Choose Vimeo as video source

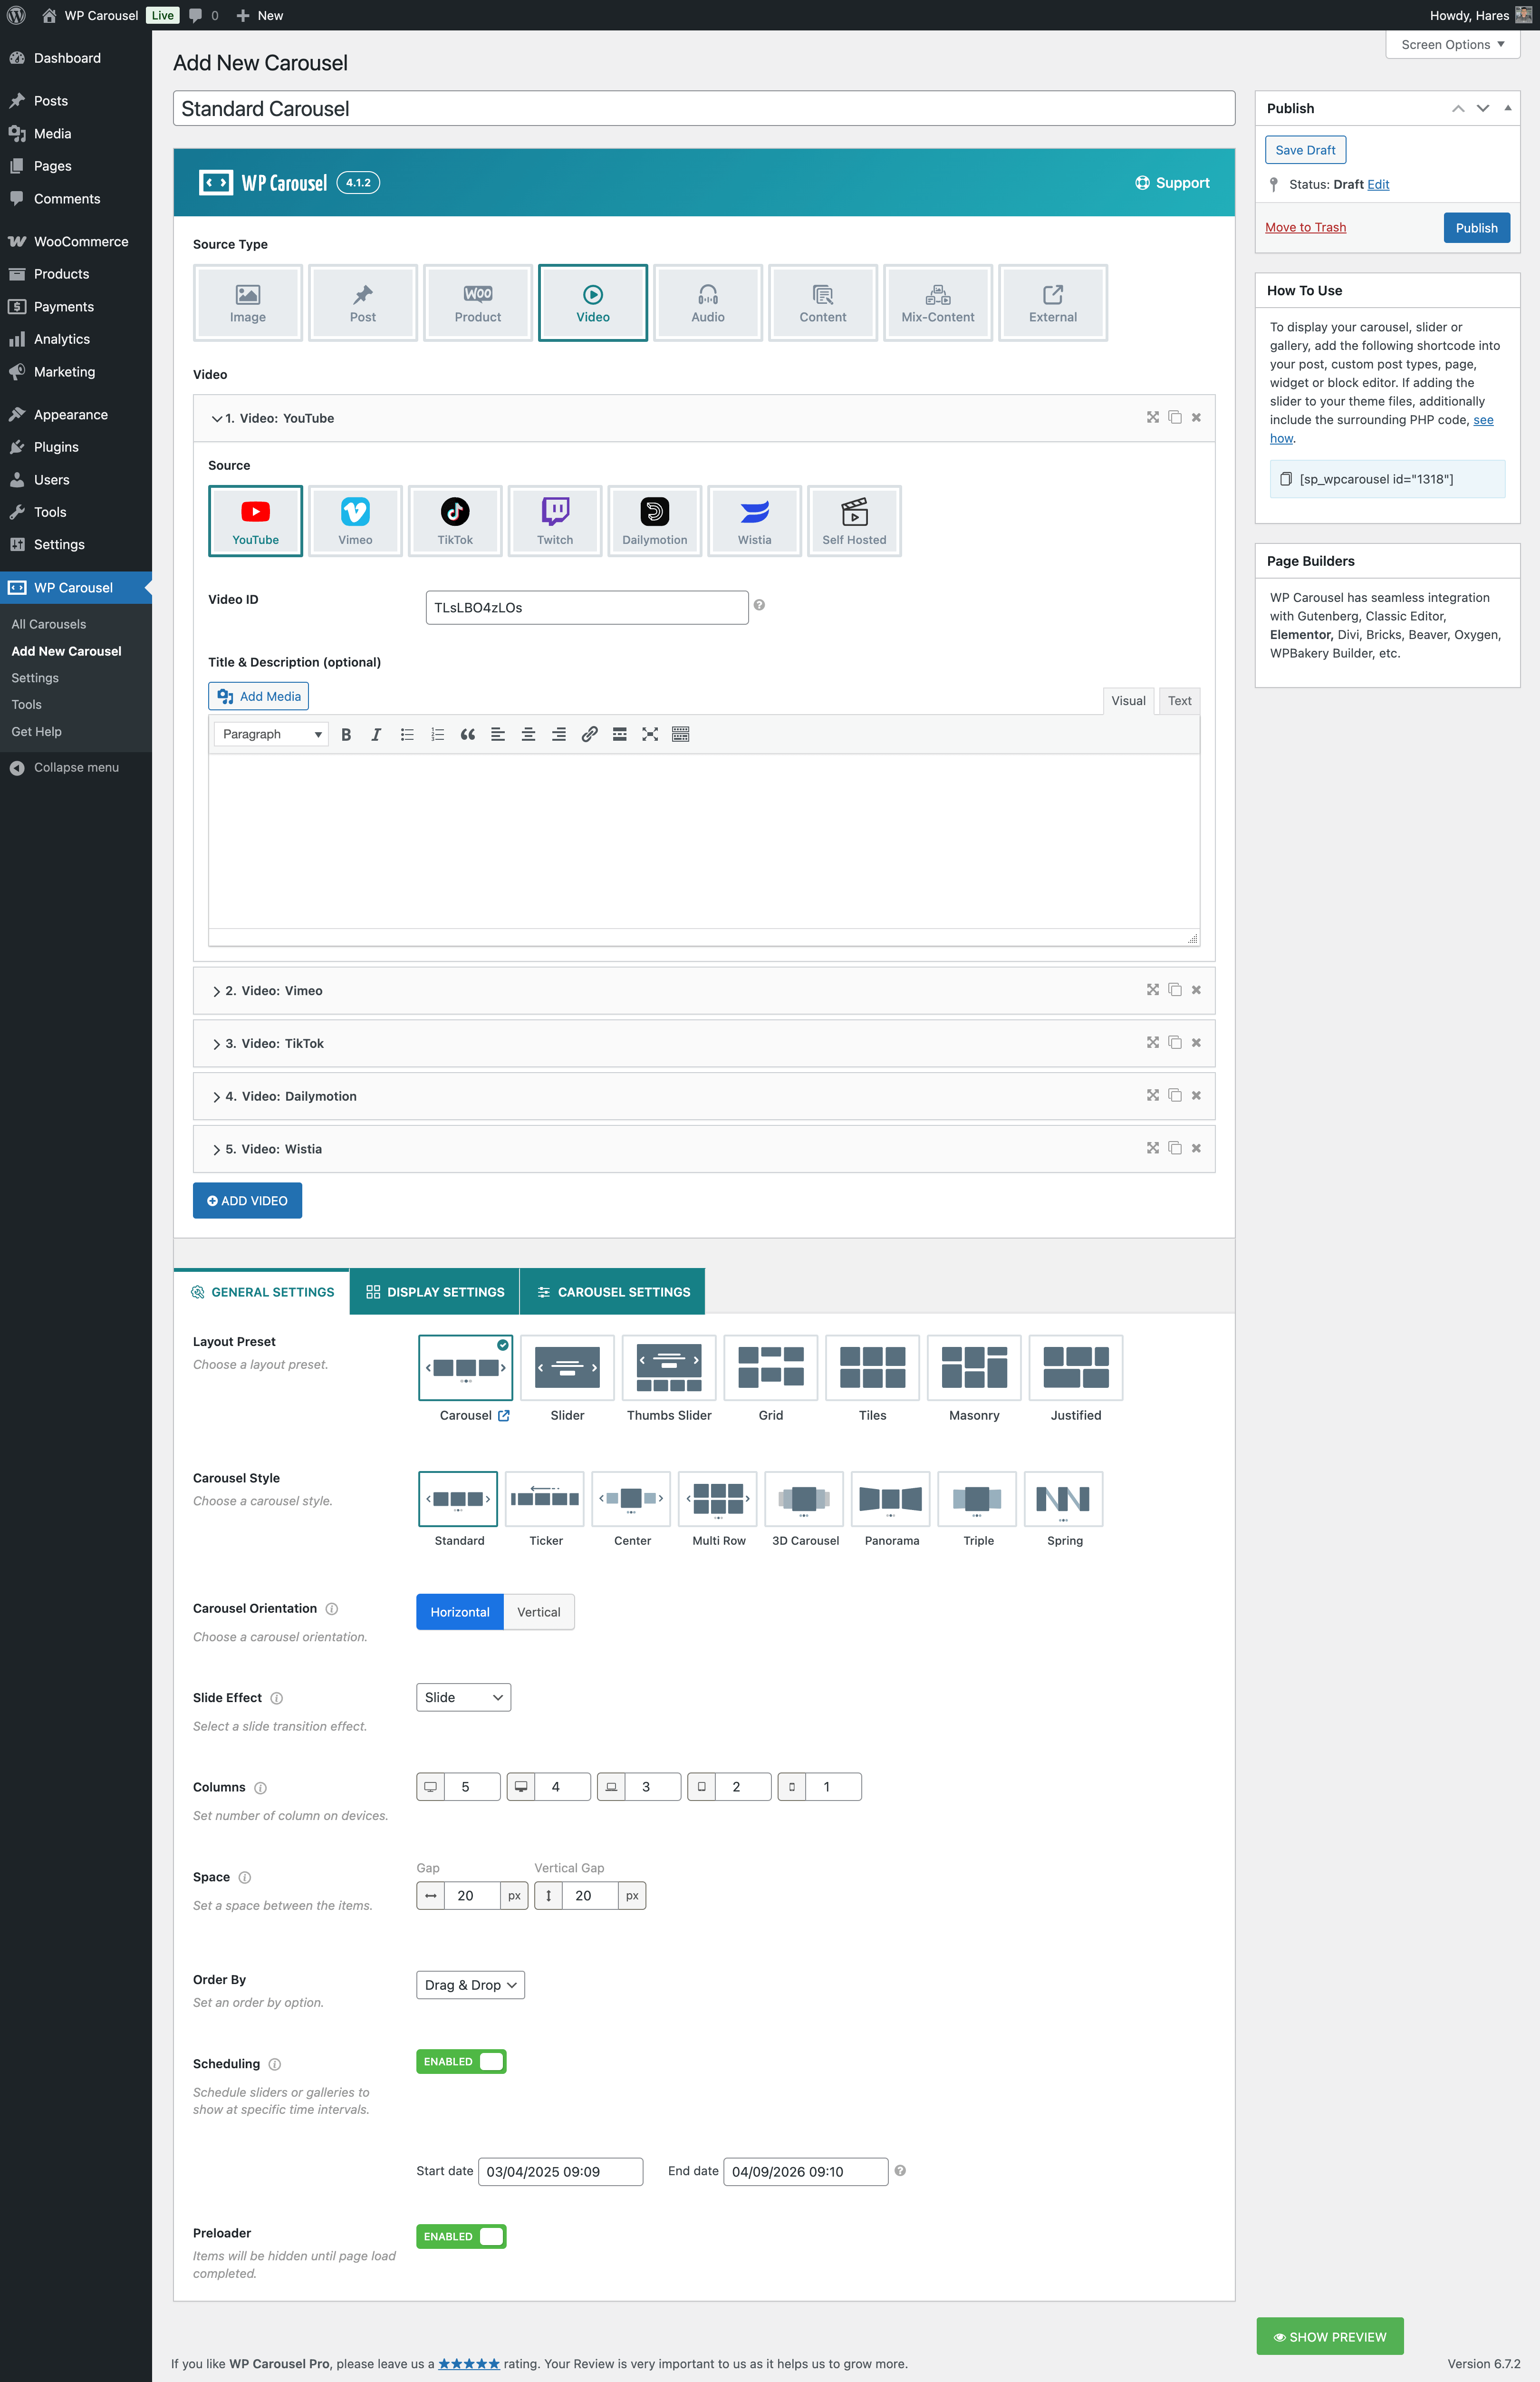click(x=355, y=521)
